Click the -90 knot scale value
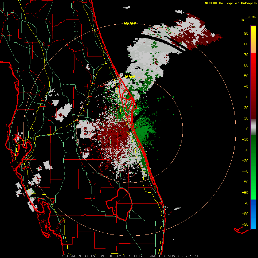 (x=245, y=224)
